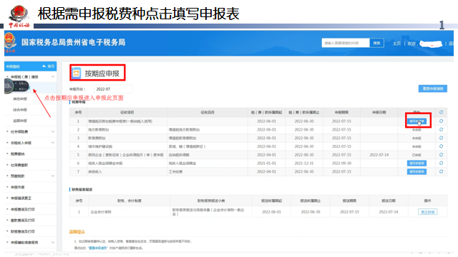Click the refresh icon in the table header
This screenshot has height=257, width=458.
[x=441, y=112]
